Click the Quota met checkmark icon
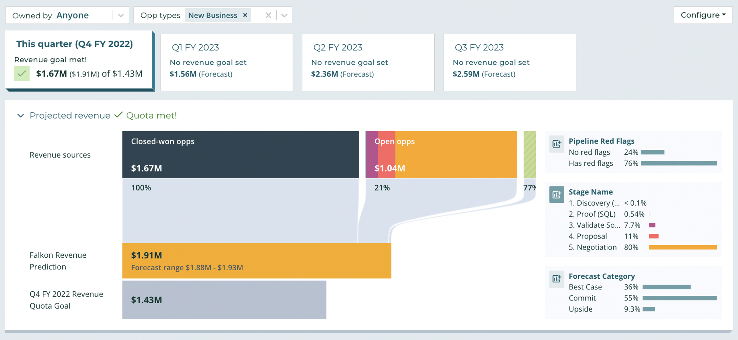This screenshot has height=340, width=738. point(118,115)
